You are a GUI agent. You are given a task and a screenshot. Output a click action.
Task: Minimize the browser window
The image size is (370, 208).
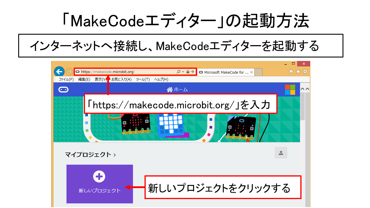point(285,64)
